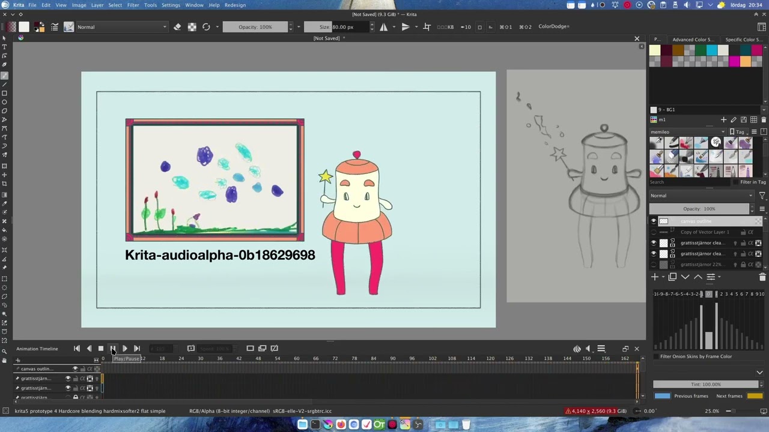Duplicate the layer in the Layers panel
Viewport: 769px width, 432px height.
click(672, 277)
